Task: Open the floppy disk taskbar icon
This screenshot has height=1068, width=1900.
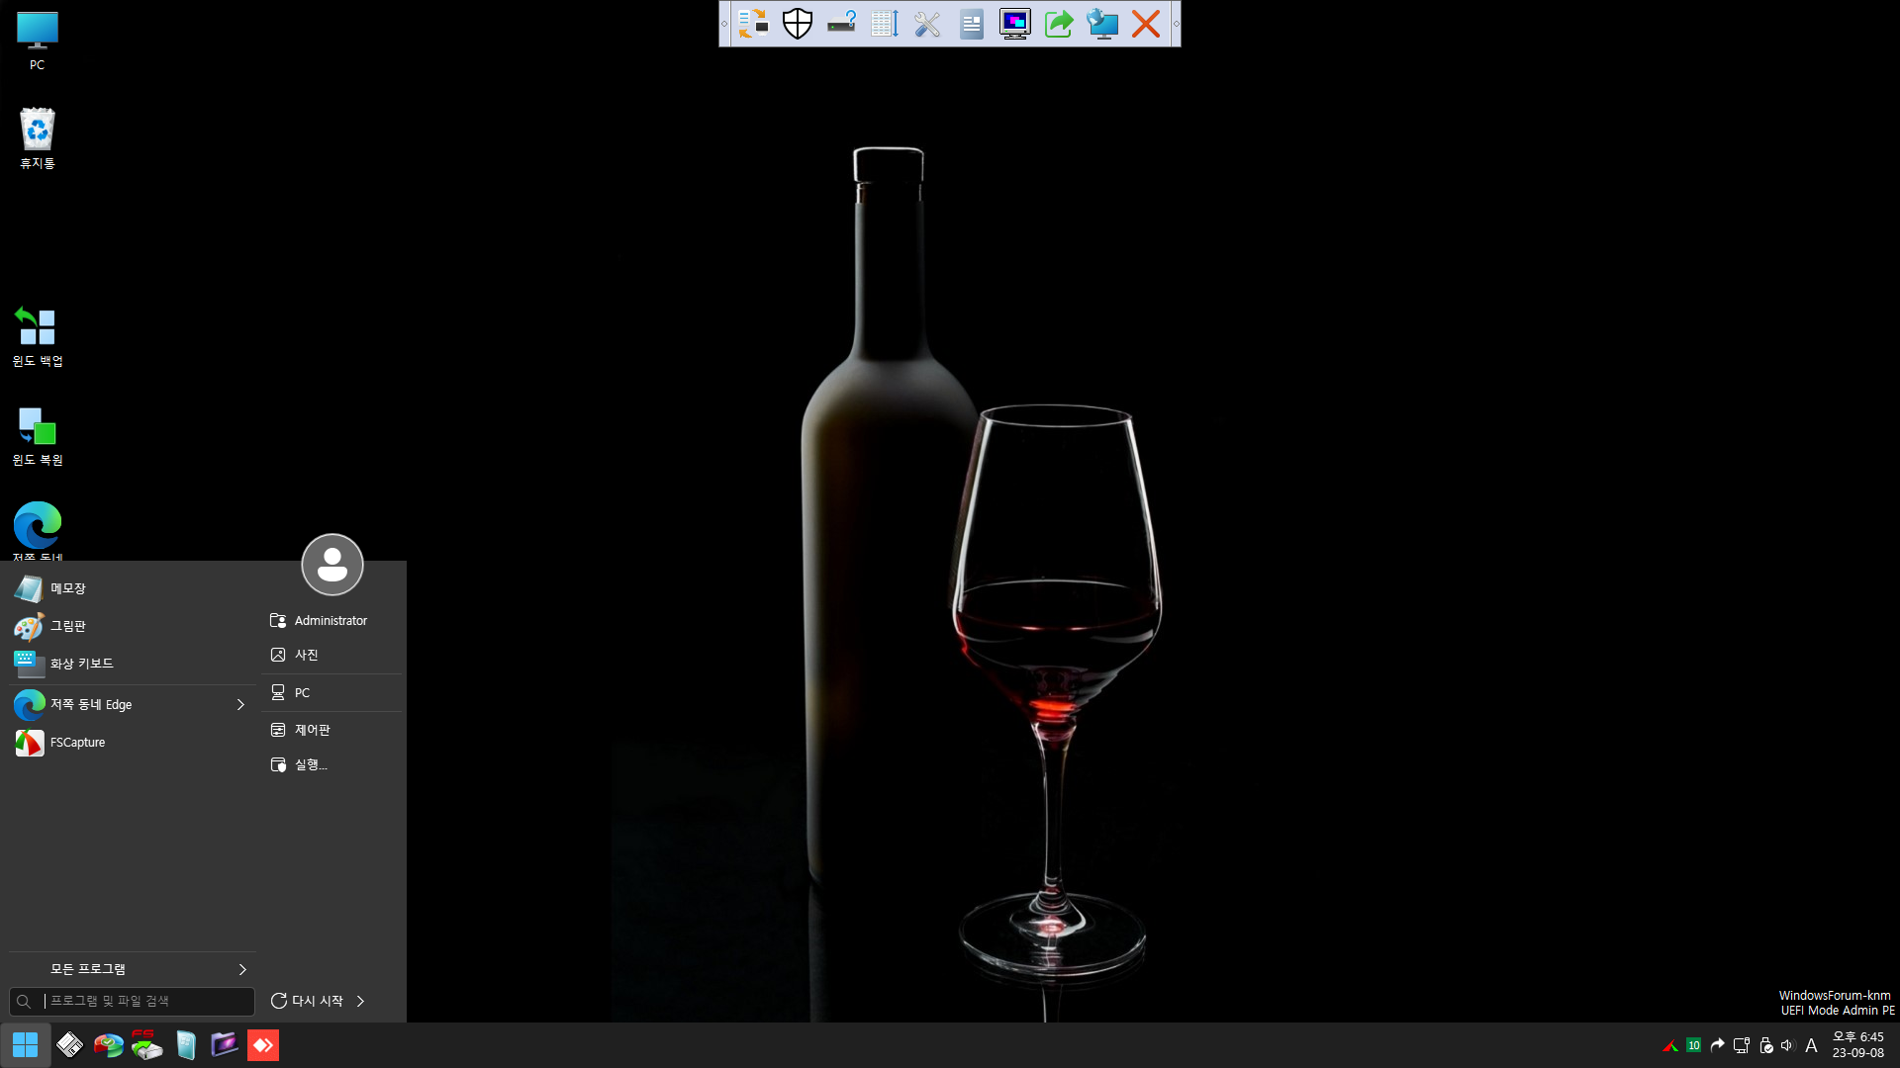Action: pyautogui.click(x=69, y=1045)
